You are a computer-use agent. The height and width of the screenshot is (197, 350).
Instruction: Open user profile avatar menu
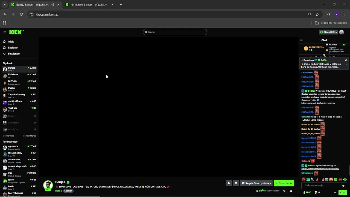[342, 32]
